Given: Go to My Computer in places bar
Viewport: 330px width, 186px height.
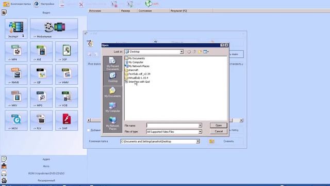Looking at the screenshot, I should 112,107.
